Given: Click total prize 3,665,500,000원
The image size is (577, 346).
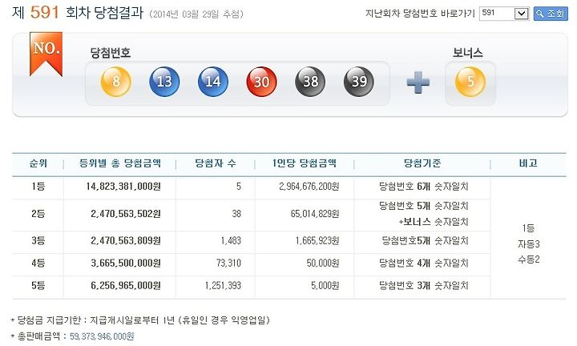Looking at the screenshot, I should (x=126, y=264).
